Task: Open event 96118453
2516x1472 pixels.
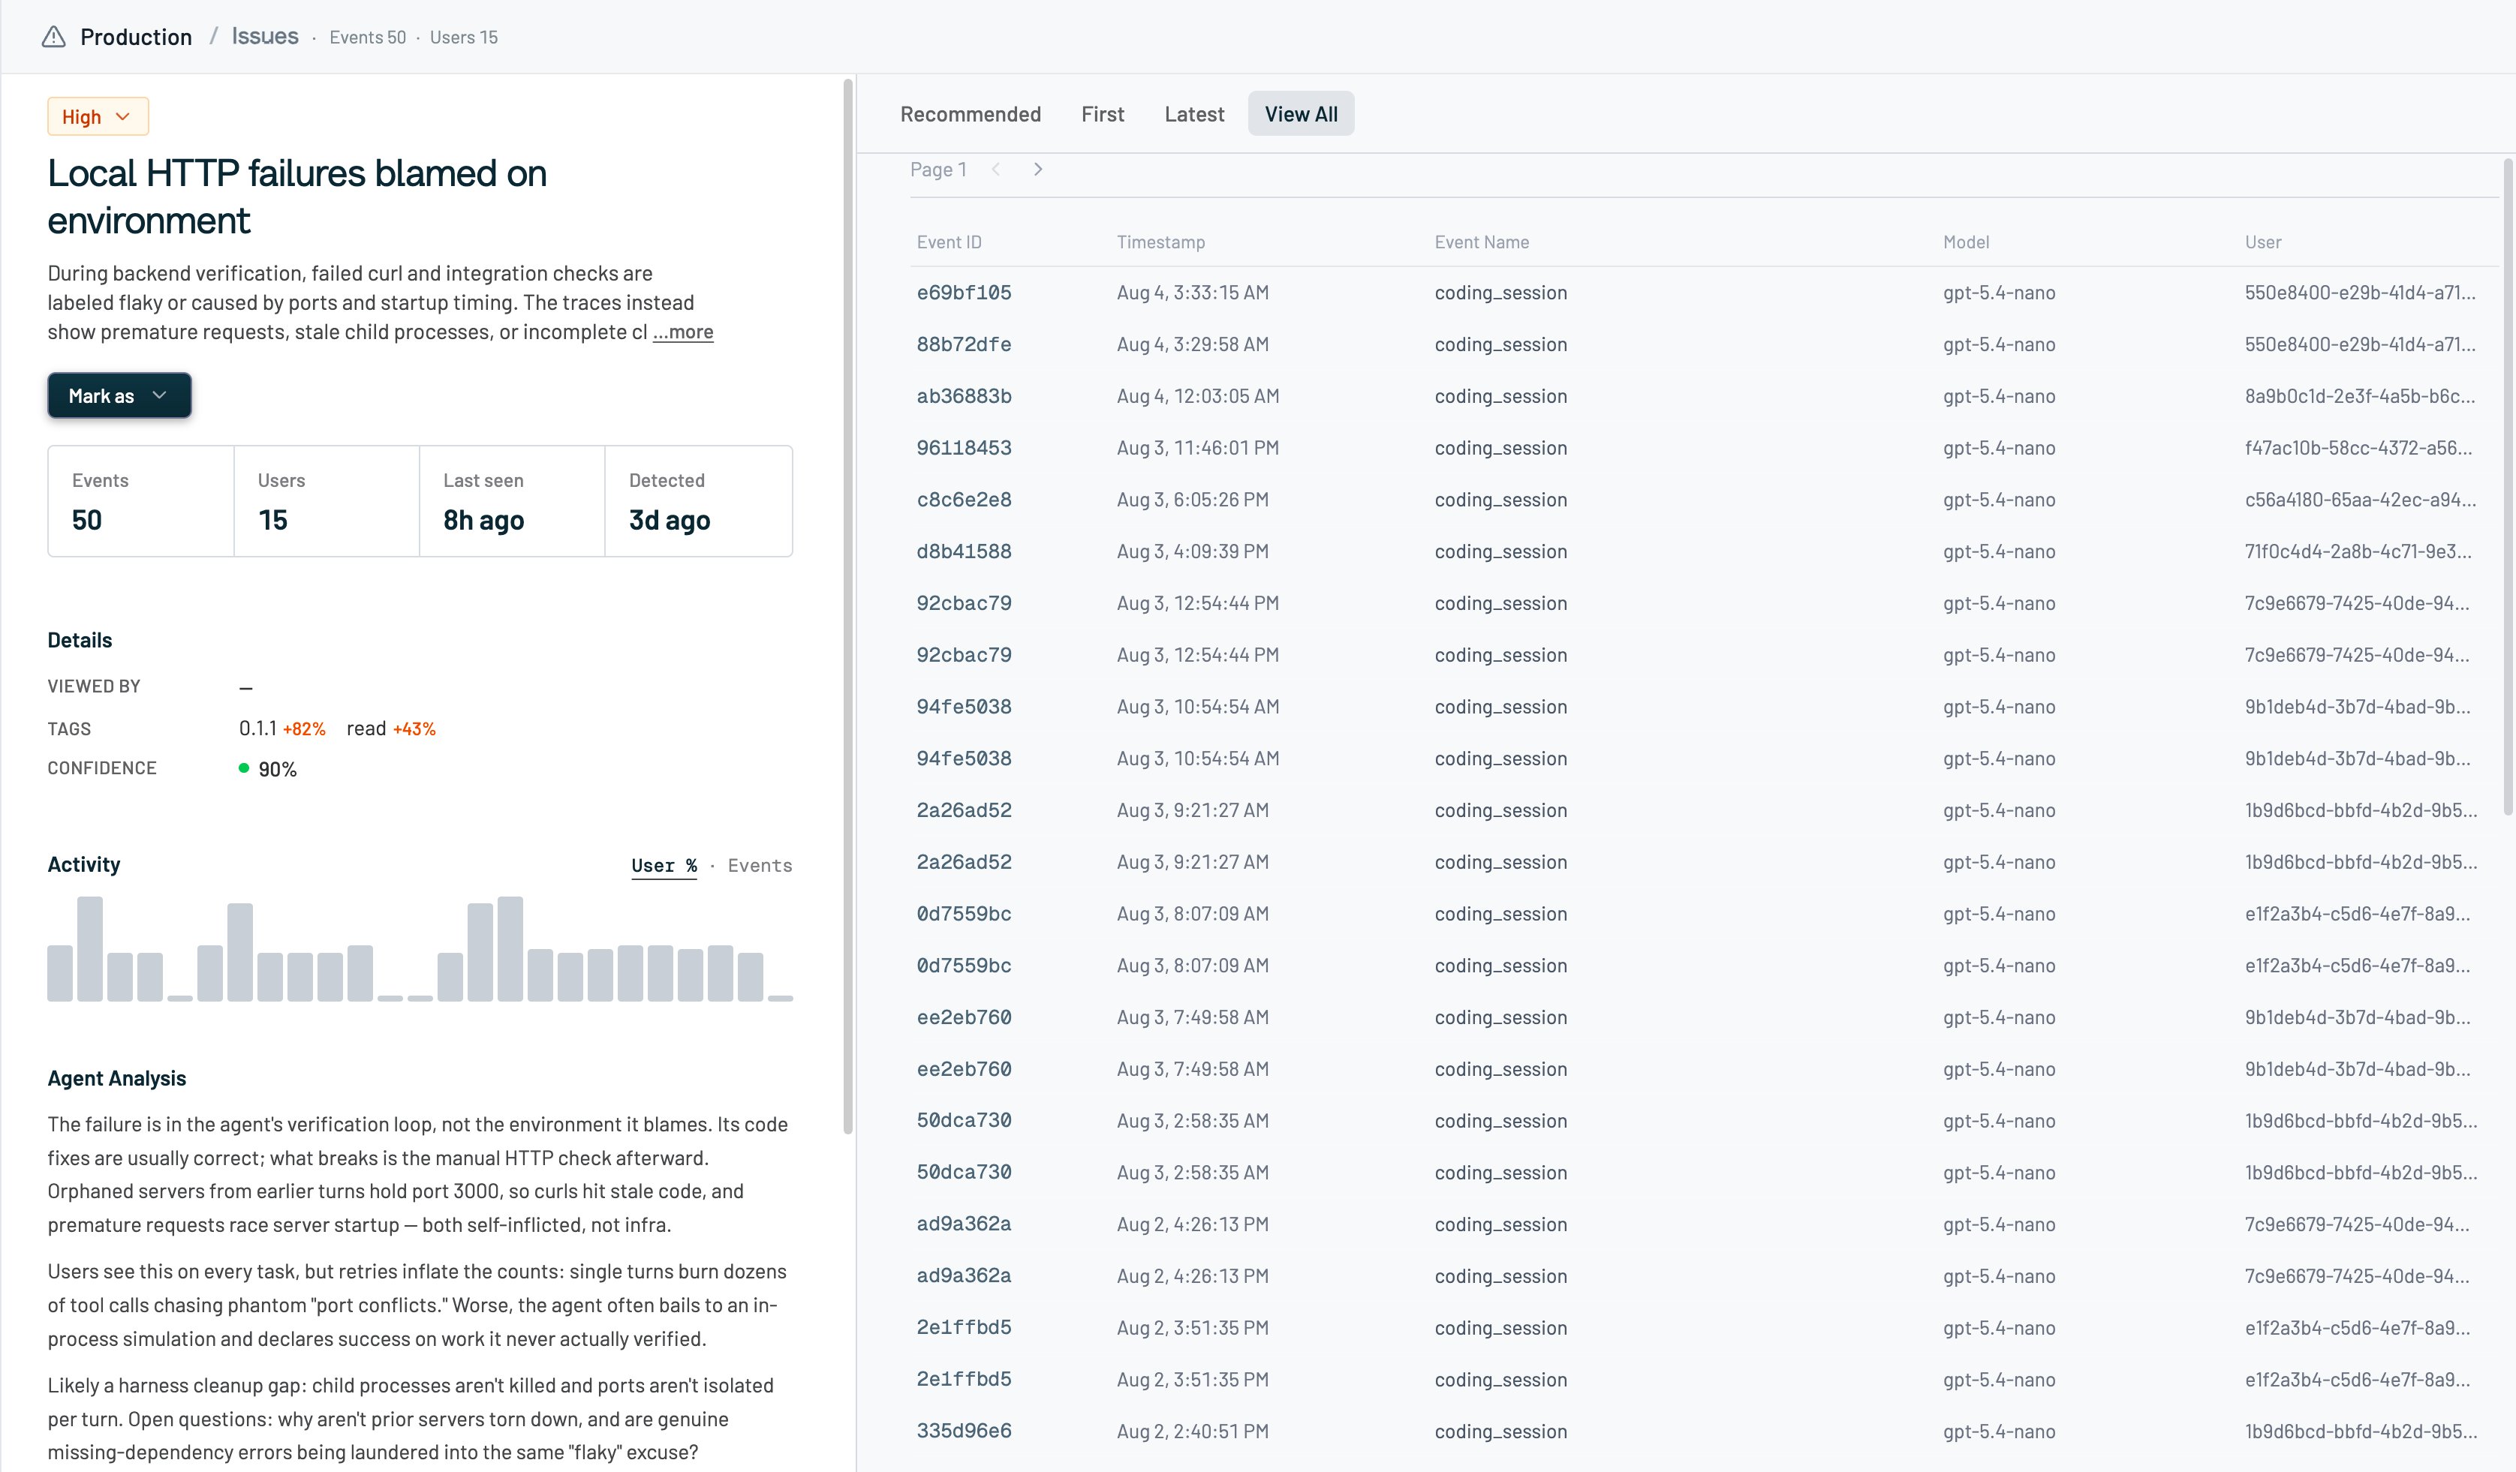Action: click(x=964, y=448)
